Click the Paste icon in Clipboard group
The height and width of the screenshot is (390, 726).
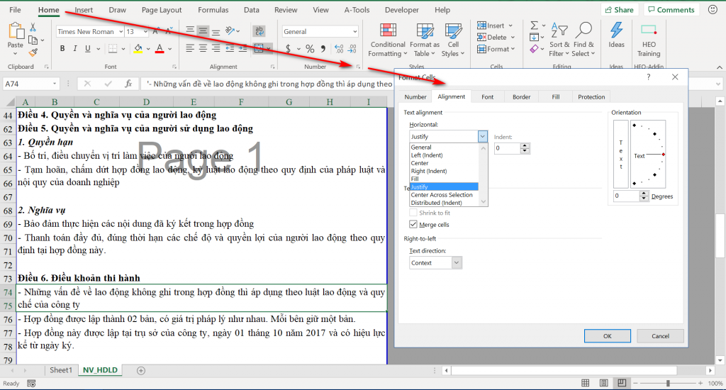(x=16, y=31)
